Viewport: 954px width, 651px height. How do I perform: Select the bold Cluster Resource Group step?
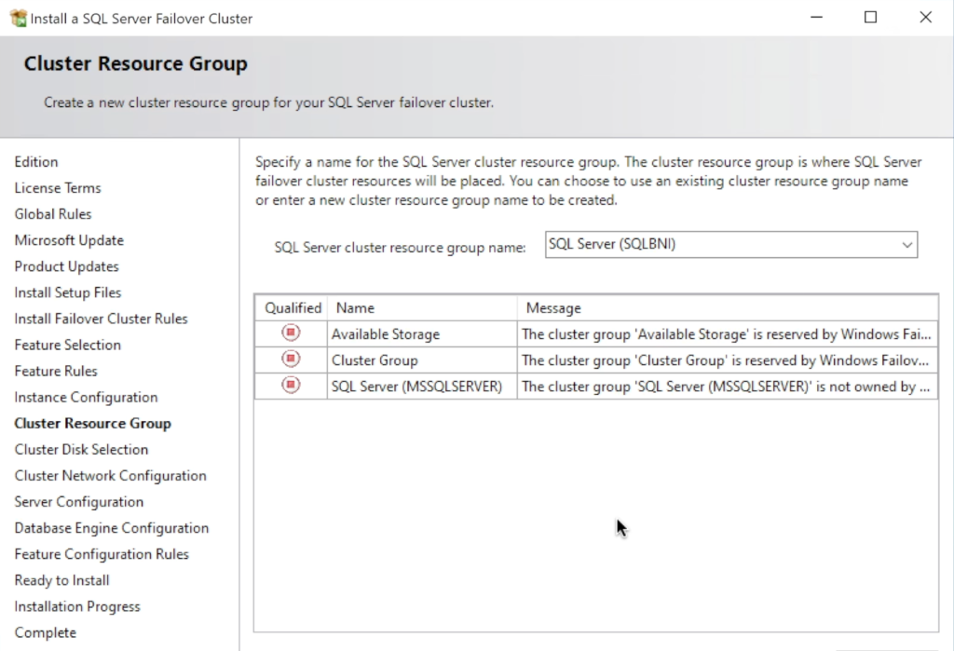(93, 424)
